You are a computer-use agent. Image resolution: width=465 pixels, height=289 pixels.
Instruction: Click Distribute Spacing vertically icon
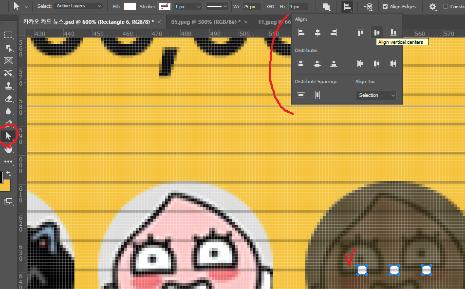[301, 95]
